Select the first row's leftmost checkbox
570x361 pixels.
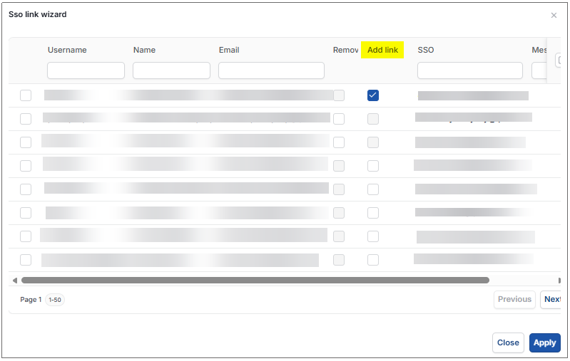point(26,95)
